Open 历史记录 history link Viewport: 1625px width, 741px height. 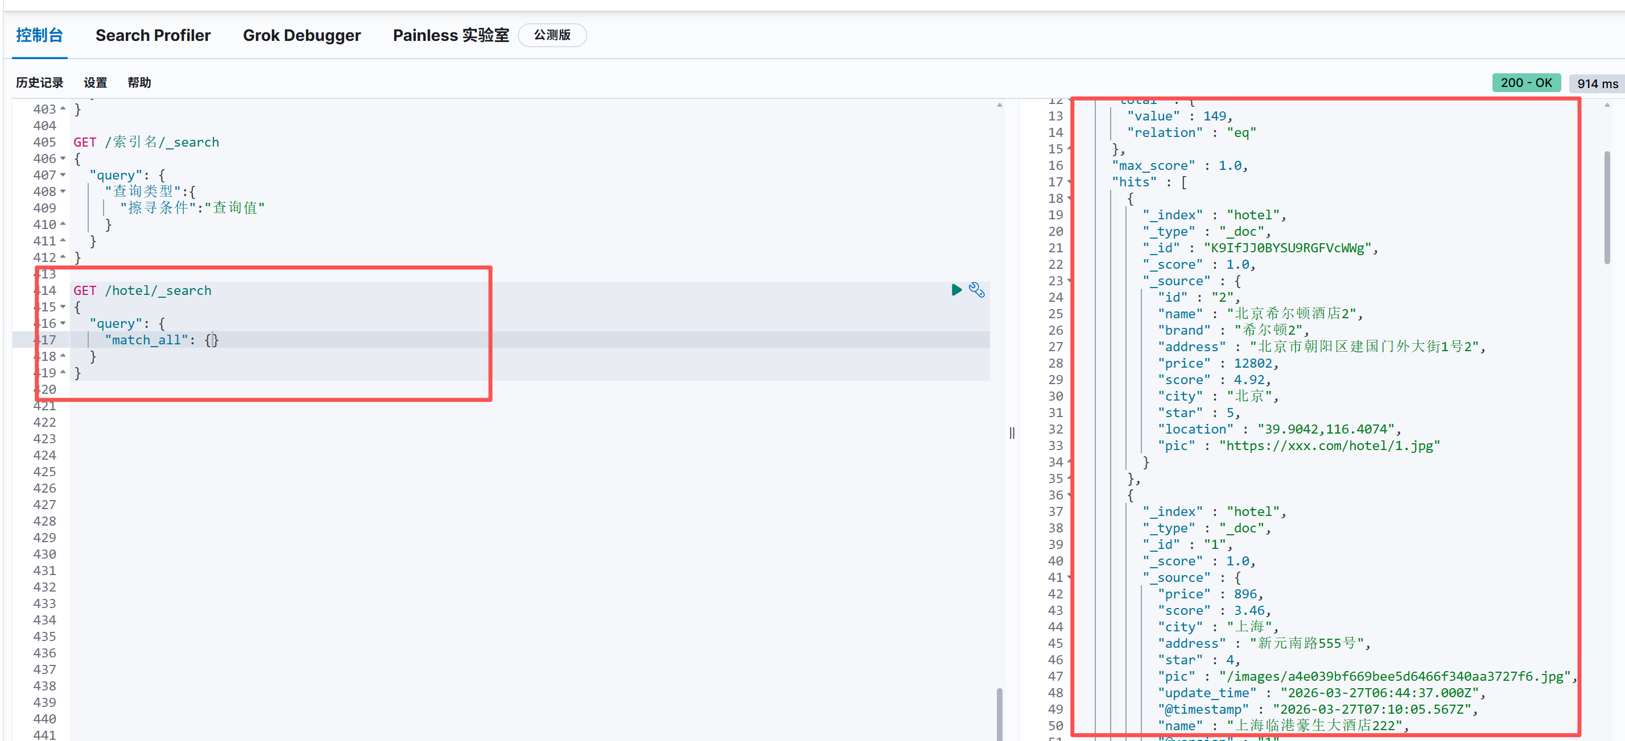point(39,82)
